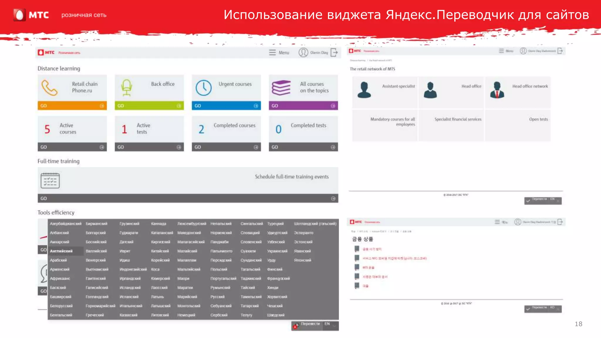
Task: Choose Корейский from language list
Action: click(x=160, y=260)
